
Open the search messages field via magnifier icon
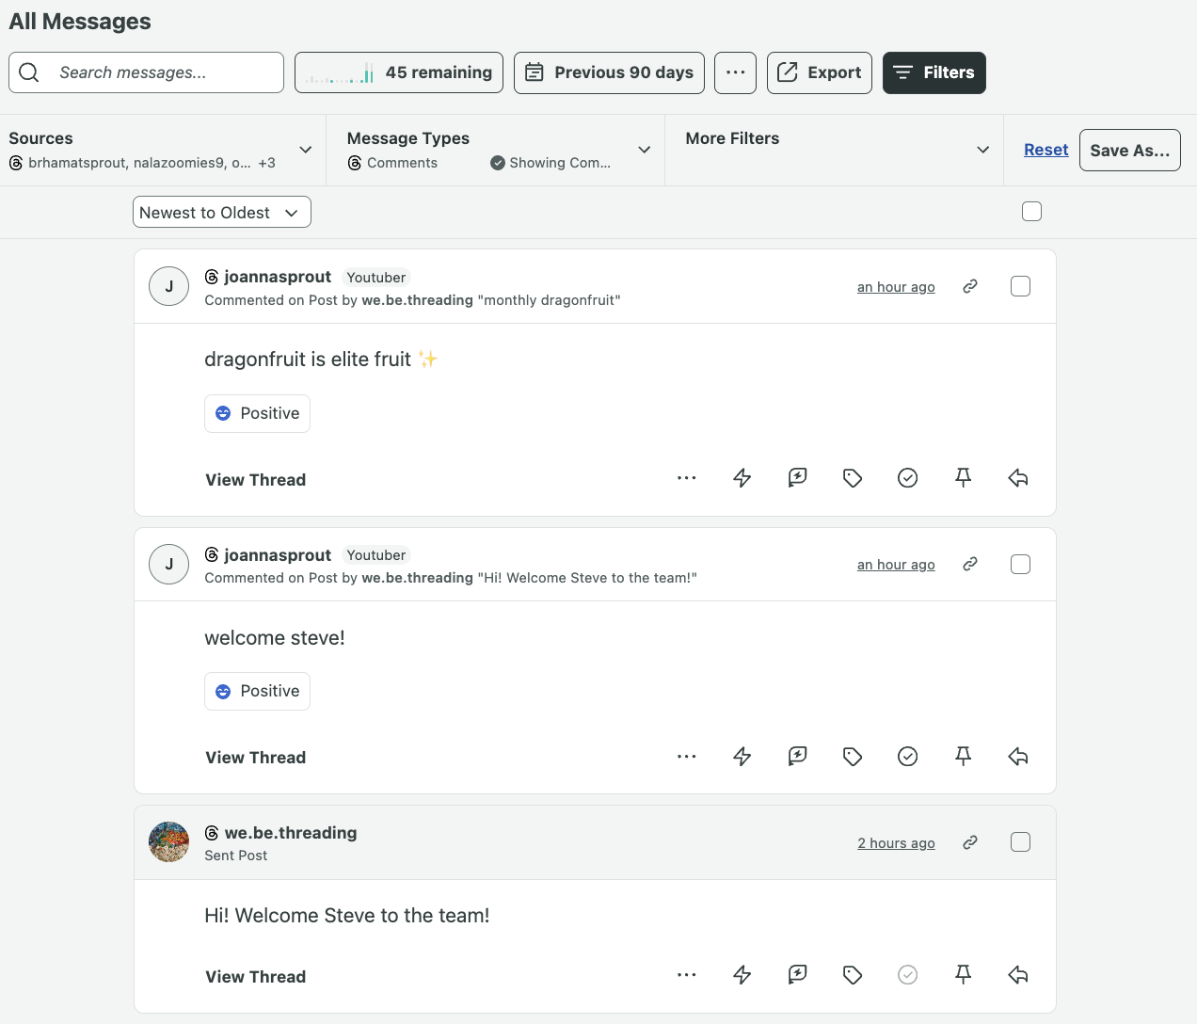click(28, 72)
